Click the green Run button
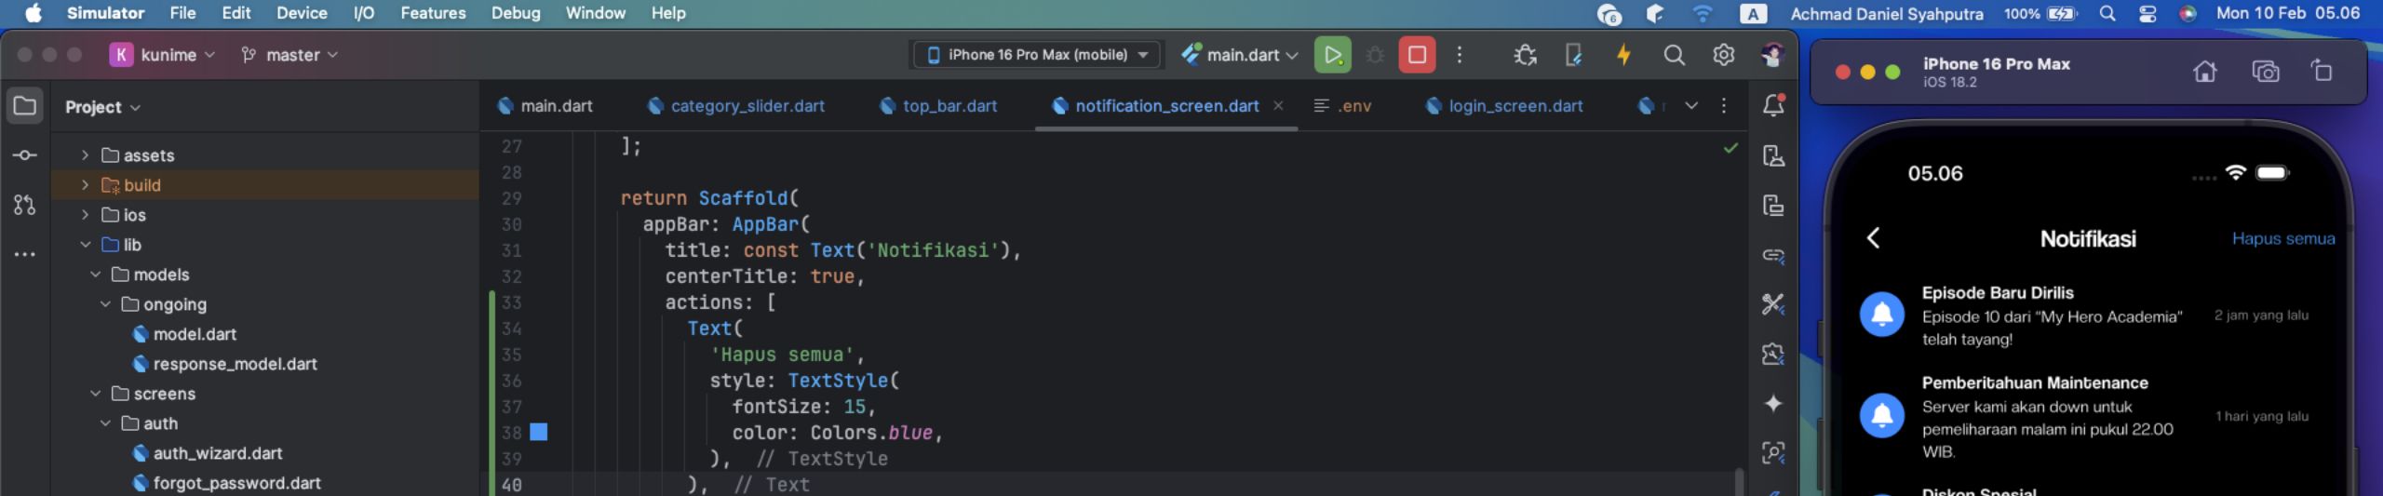Image resolution: width=2383 pixels, height=496 pixels. point(1332,55)
